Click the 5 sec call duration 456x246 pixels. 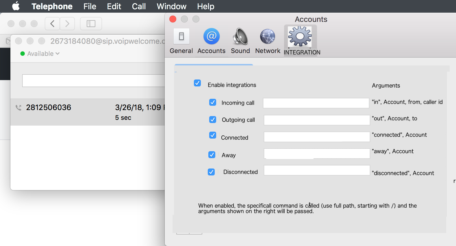[x=123, y=118]
